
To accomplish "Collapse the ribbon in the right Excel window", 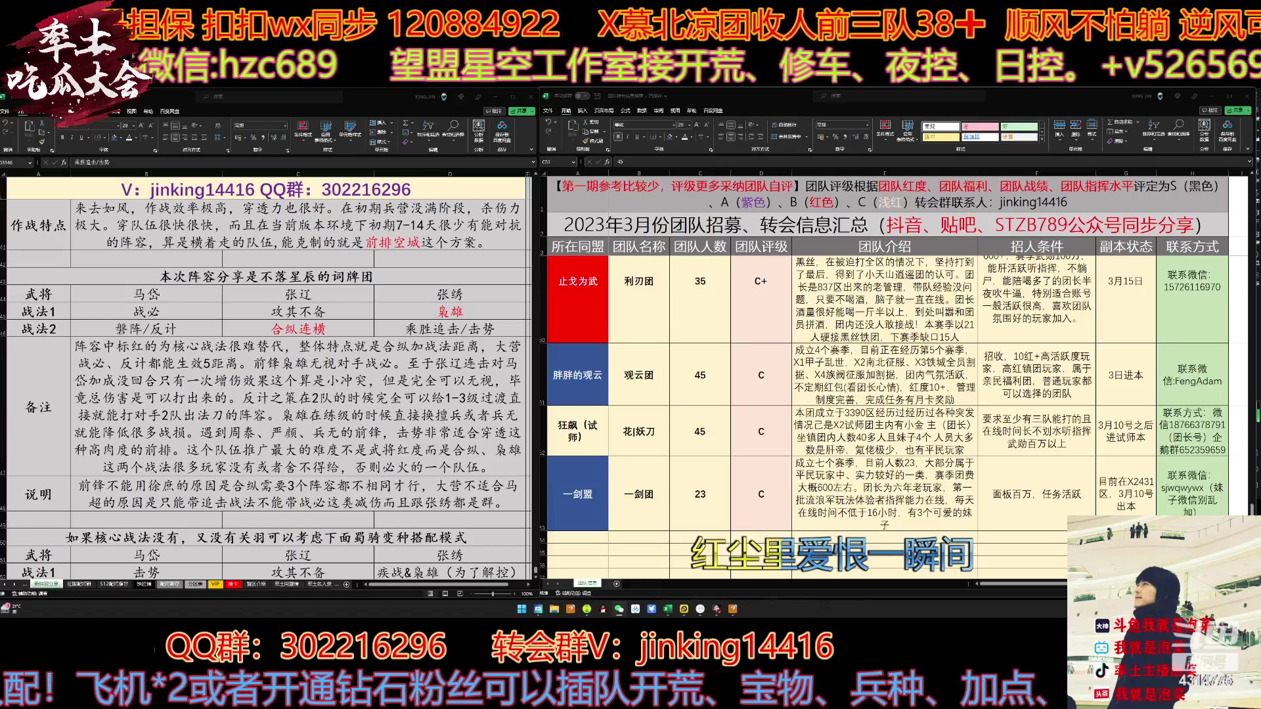I will point(1247,150).
